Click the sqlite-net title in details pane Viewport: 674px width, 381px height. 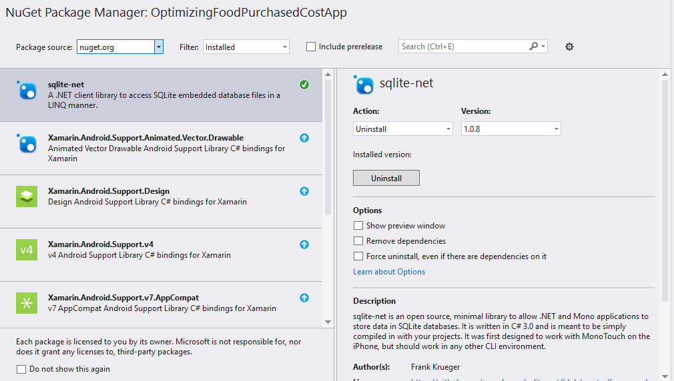coord(406,83)
